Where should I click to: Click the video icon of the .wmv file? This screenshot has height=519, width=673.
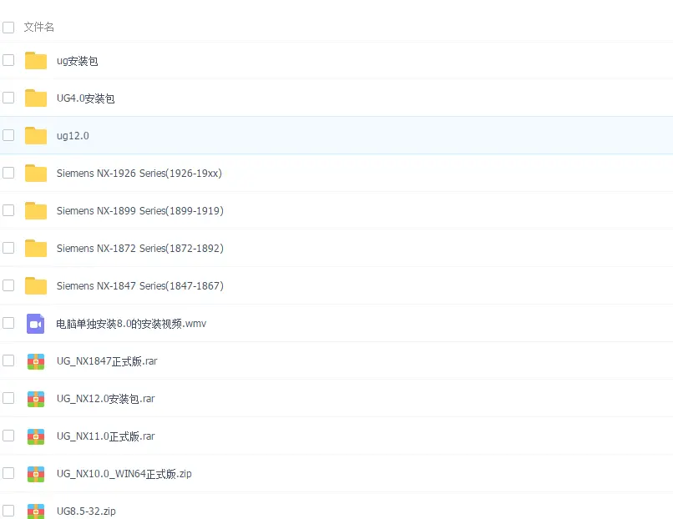tap(36, 324)
